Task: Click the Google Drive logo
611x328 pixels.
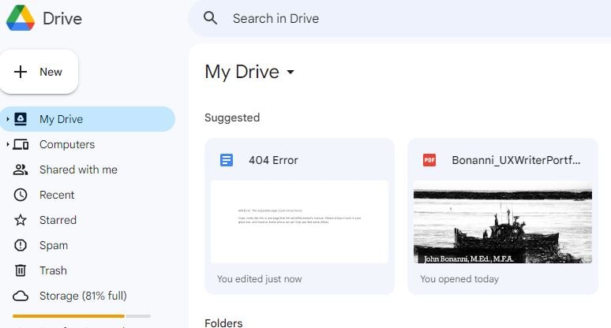Action: point(21,18)
